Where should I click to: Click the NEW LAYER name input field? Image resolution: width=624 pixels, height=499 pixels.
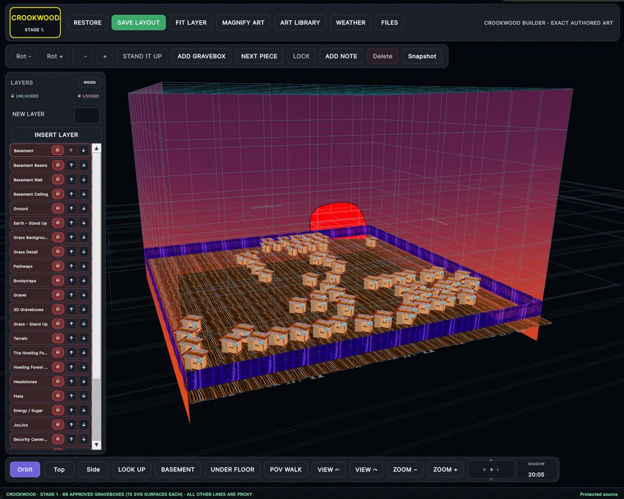click(87, 115)
